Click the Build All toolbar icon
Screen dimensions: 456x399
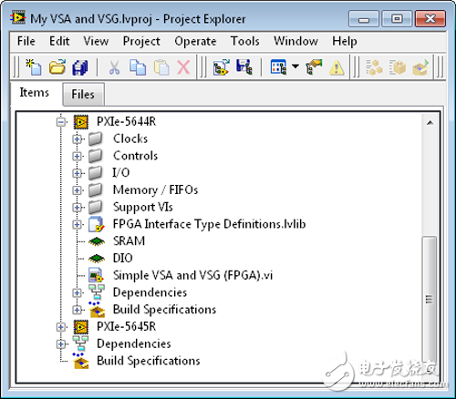(x=374, y=67)
